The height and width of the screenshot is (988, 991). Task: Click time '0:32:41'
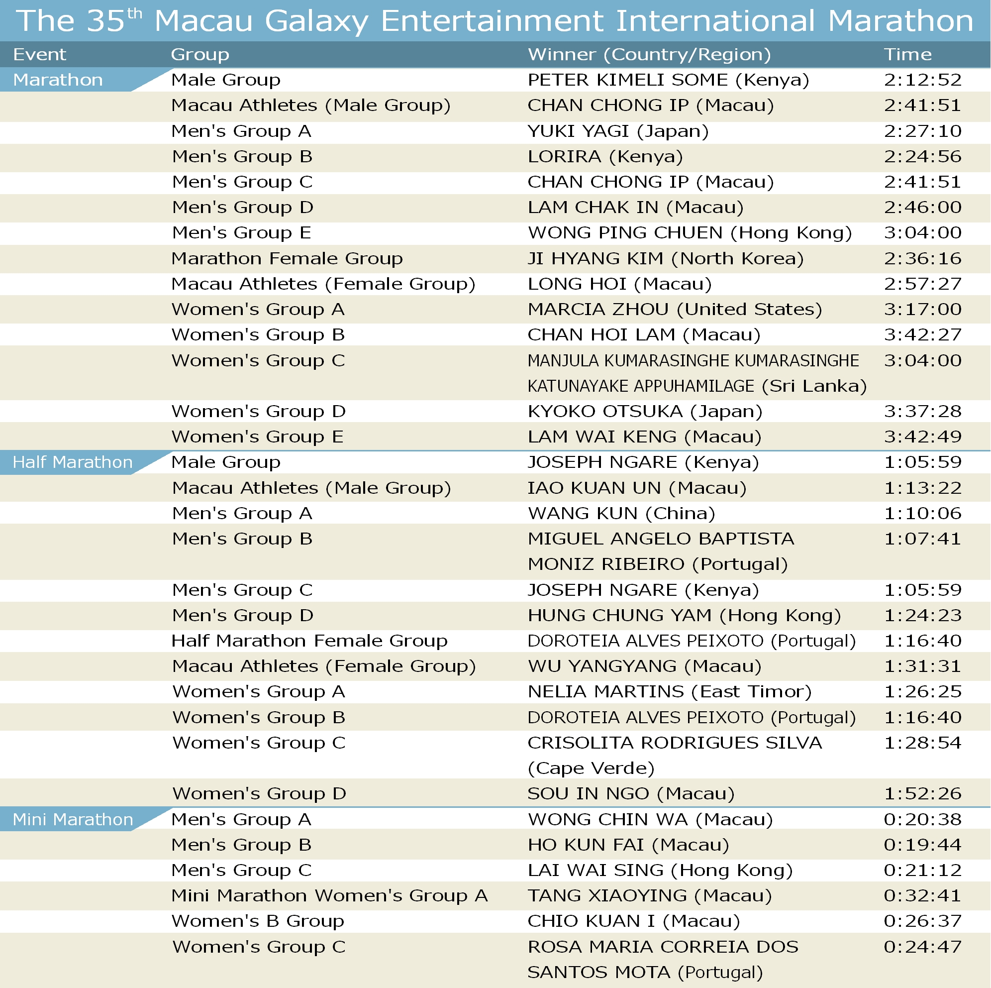click(923, 895)
